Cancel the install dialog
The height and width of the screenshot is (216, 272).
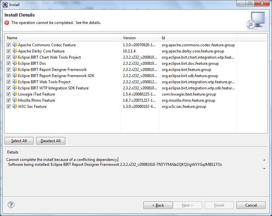[251, 205]
